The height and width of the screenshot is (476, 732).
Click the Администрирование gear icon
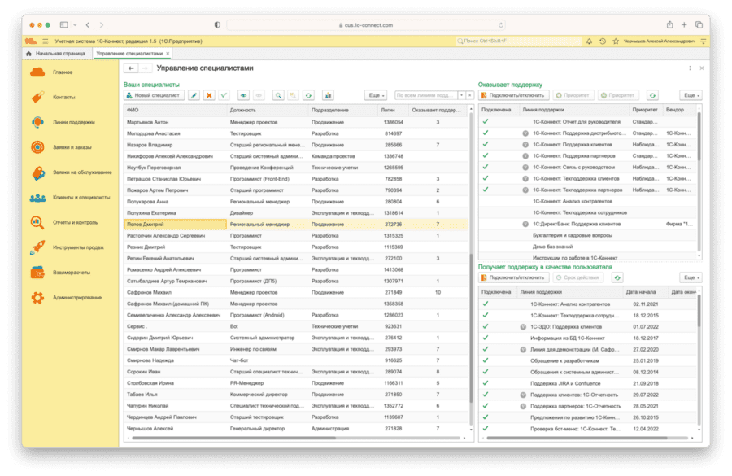pos(37,298)
